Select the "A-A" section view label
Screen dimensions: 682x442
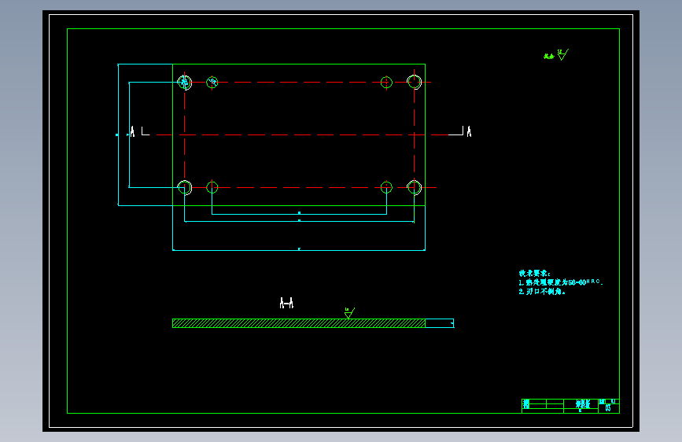point(286,303)
